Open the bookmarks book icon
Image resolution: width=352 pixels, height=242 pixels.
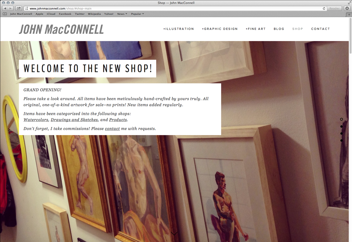(5, 14)
